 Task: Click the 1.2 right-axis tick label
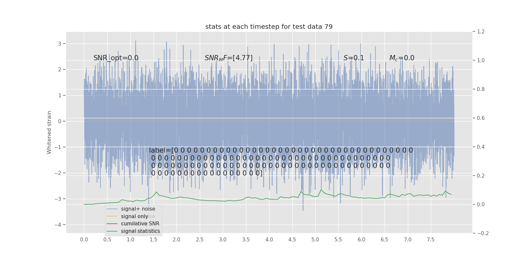click(481, 32)
